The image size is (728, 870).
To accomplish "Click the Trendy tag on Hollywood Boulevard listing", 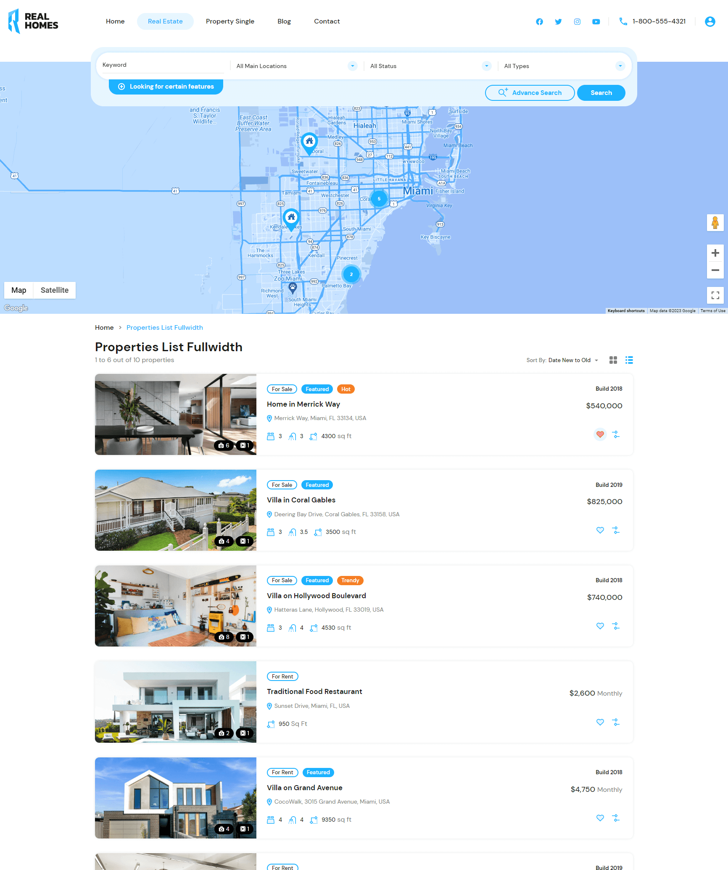I will pos(350,581).
